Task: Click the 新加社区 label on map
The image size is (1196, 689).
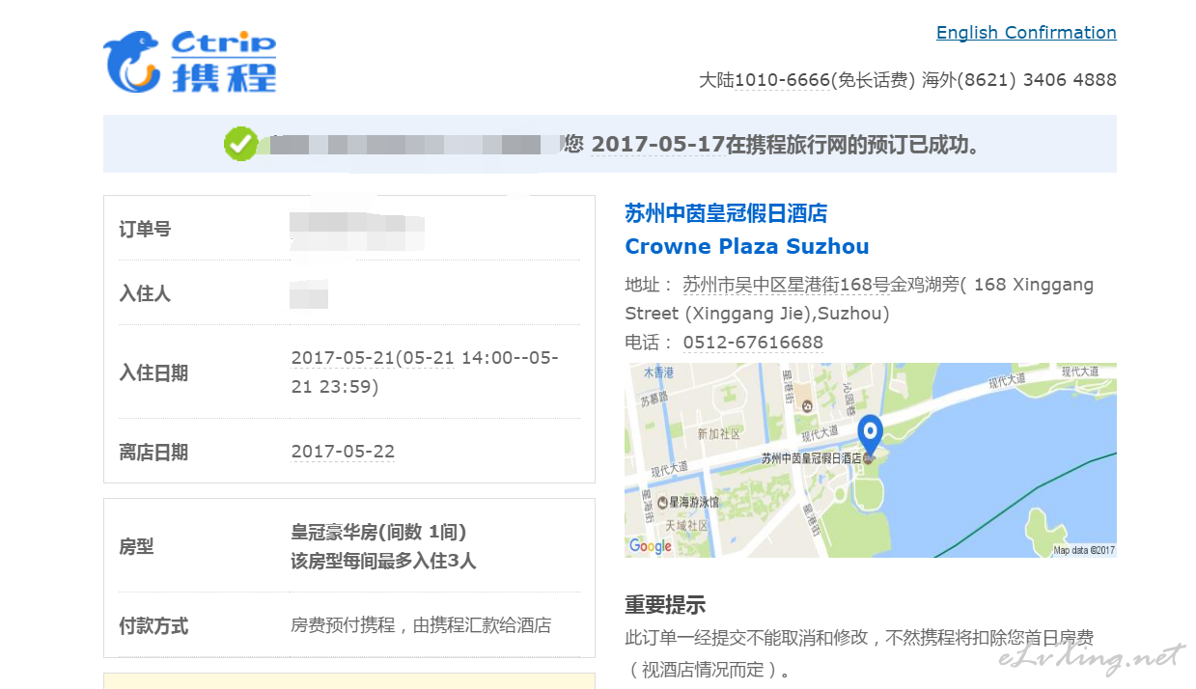Action: click(718, 435)
